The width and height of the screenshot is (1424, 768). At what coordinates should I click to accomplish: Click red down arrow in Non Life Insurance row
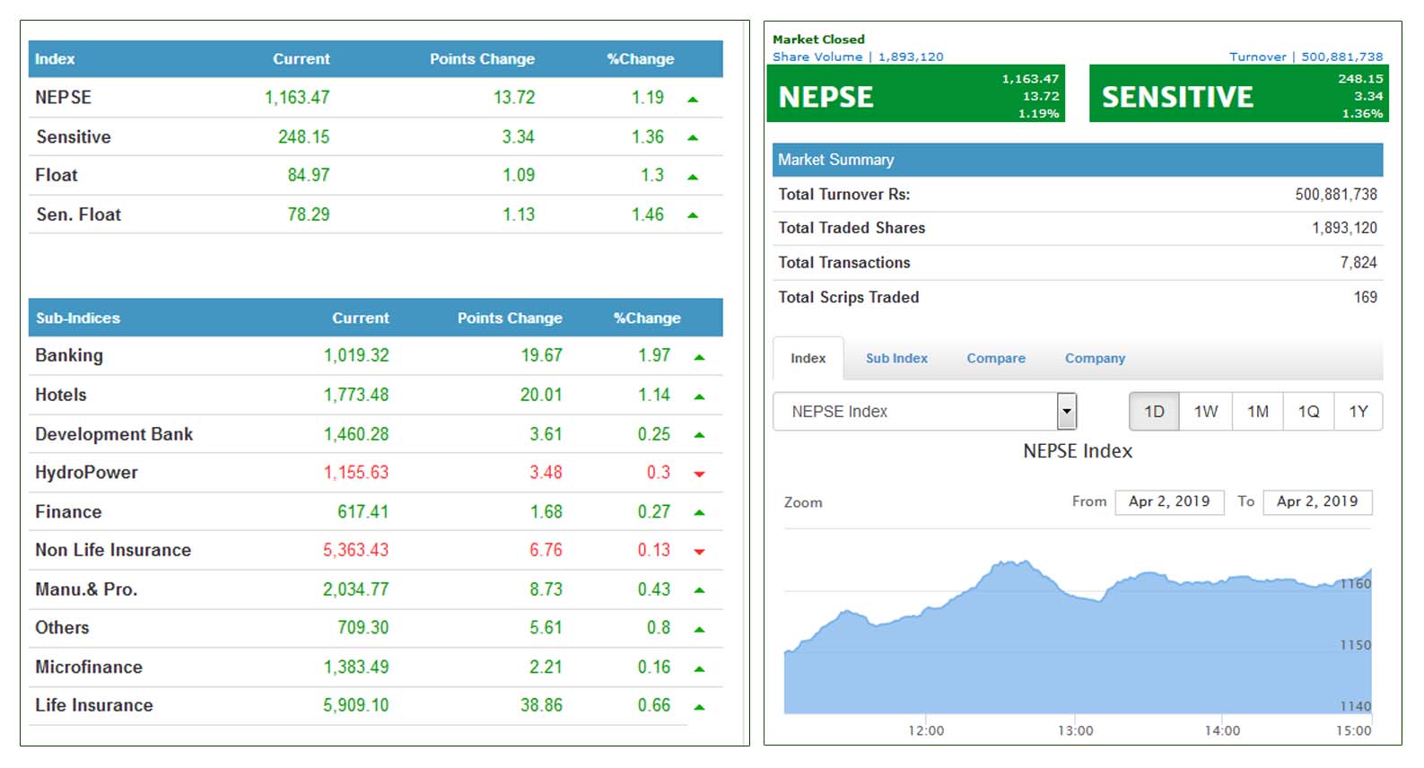click(x=699, y=552)
